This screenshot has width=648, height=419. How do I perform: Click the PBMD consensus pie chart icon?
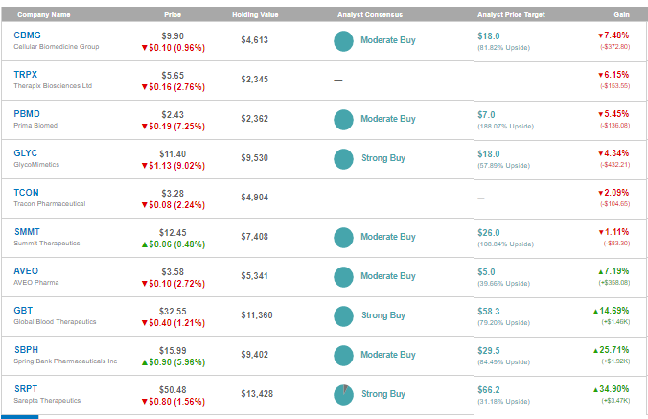pos(344,120)
